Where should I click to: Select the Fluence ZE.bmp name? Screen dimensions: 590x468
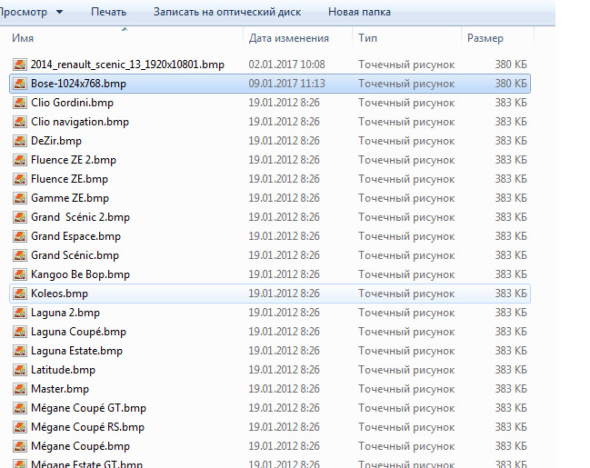click(x=69, y=179)
